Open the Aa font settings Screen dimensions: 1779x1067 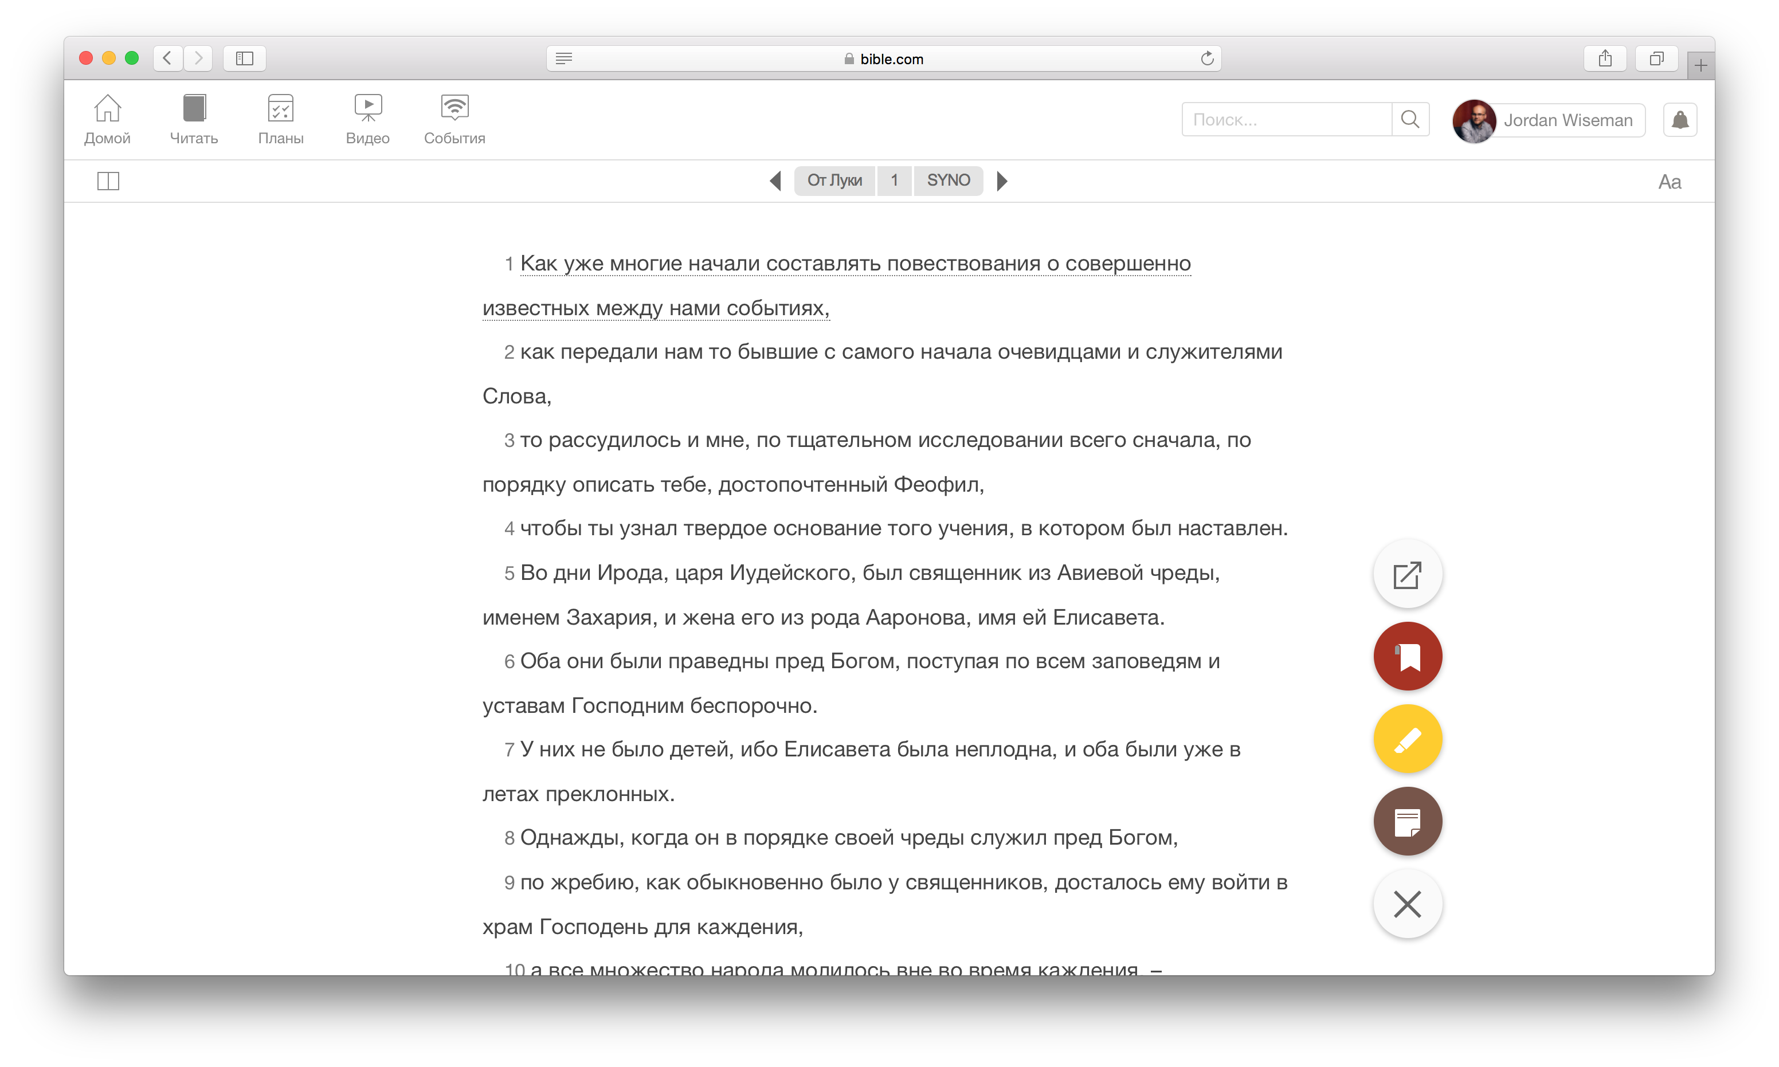[x=1671, y=181]
